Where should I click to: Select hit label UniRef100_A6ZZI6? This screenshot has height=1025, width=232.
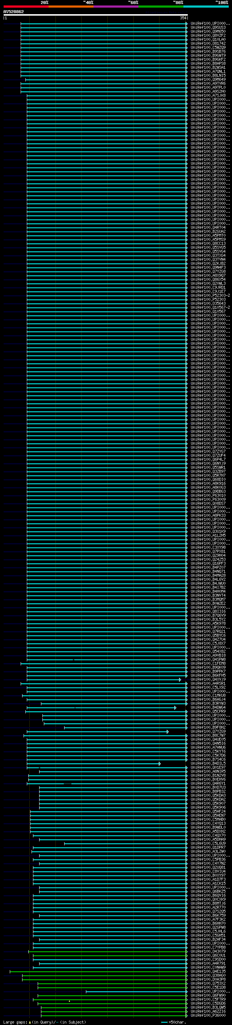(208, 1011)
